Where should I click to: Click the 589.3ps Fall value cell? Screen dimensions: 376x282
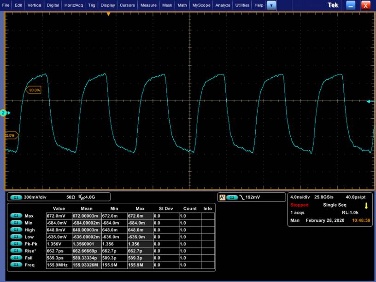(59, 258)
